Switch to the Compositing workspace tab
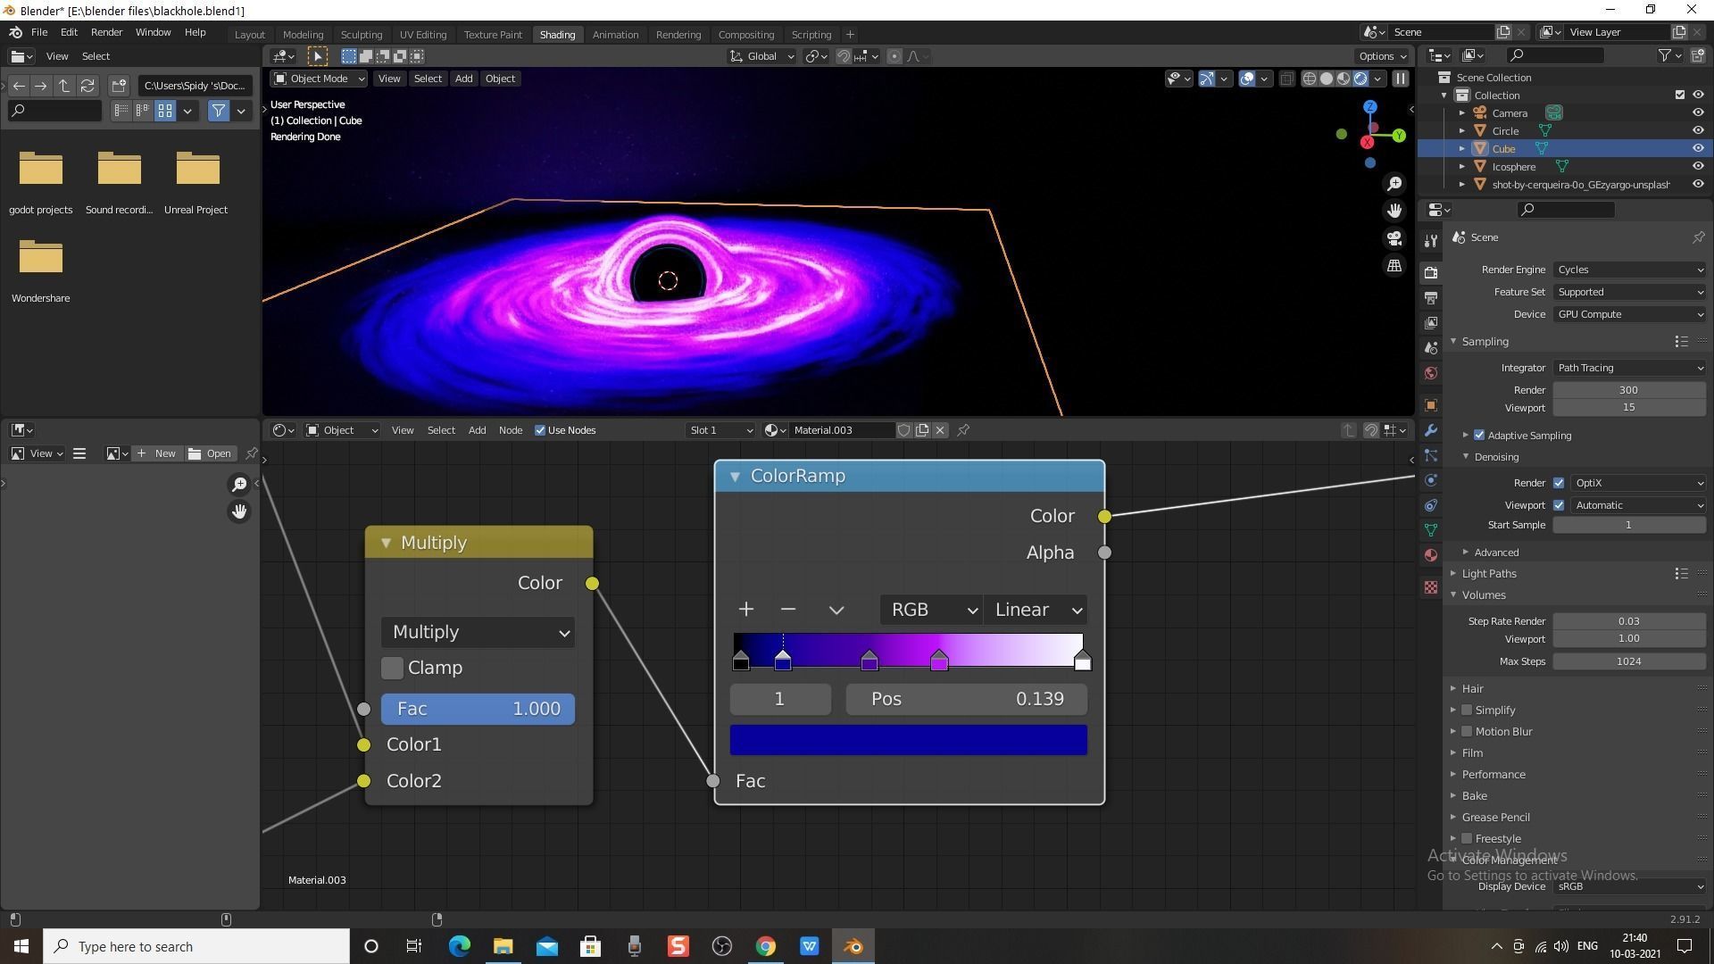The width and height of the screenshot is (1714, 964). tap(745, 34)
